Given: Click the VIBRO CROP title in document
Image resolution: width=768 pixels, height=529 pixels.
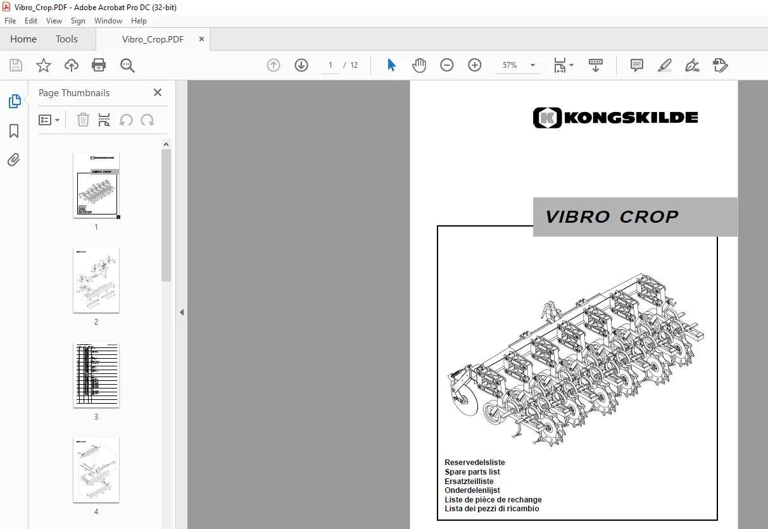Looking at the screenshot, I should click(x=612, y=217).
